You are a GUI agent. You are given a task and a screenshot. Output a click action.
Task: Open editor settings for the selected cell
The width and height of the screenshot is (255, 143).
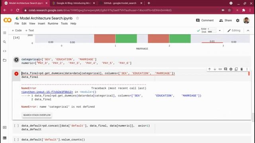tap(231, 69)
